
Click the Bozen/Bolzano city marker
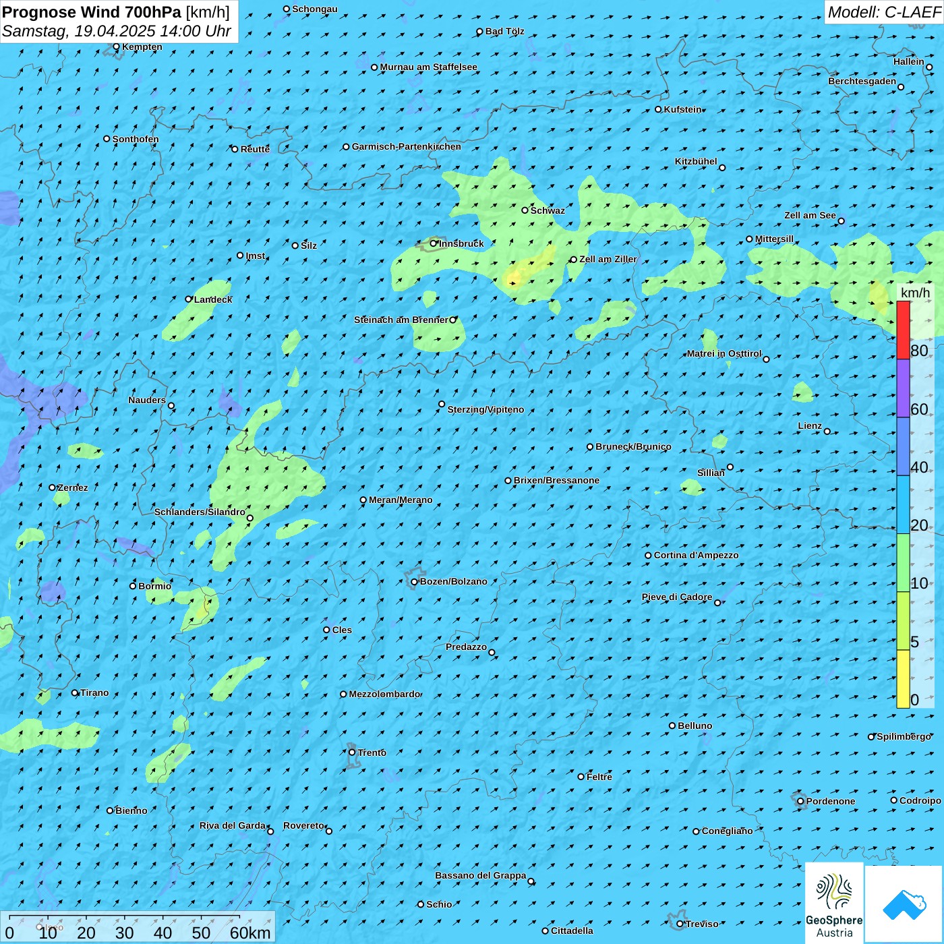(x=414, y=582)
